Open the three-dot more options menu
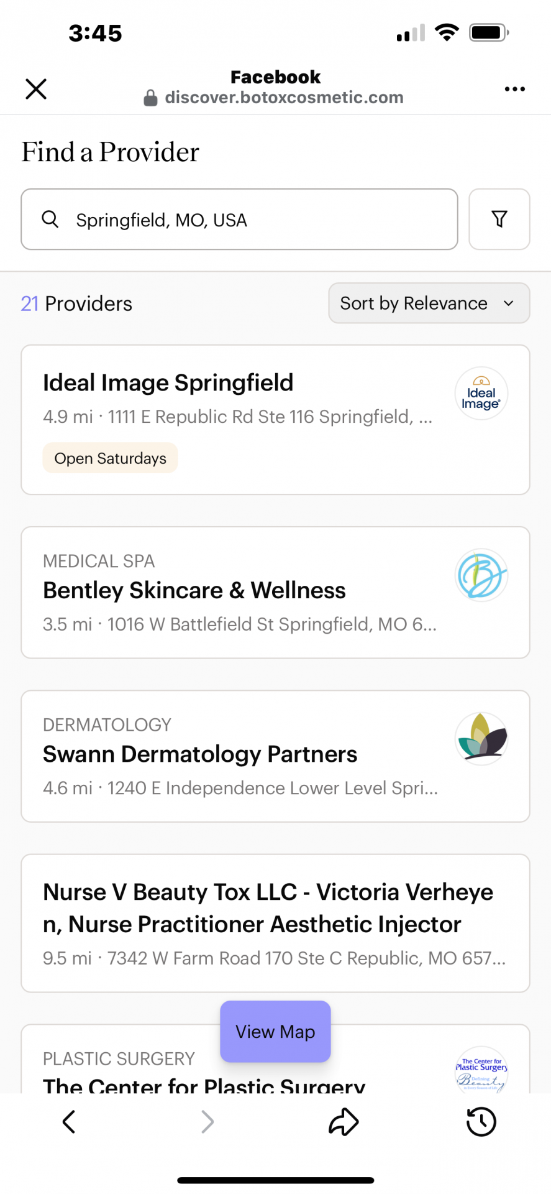551x1194 pixels. pos(514,89)
